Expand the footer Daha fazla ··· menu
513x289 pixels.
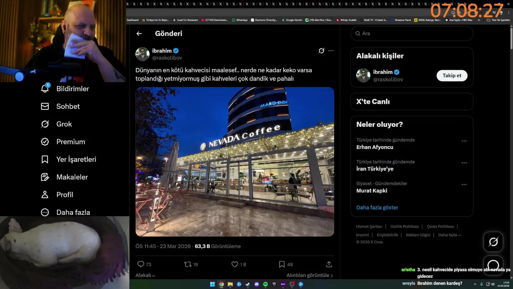450,235
